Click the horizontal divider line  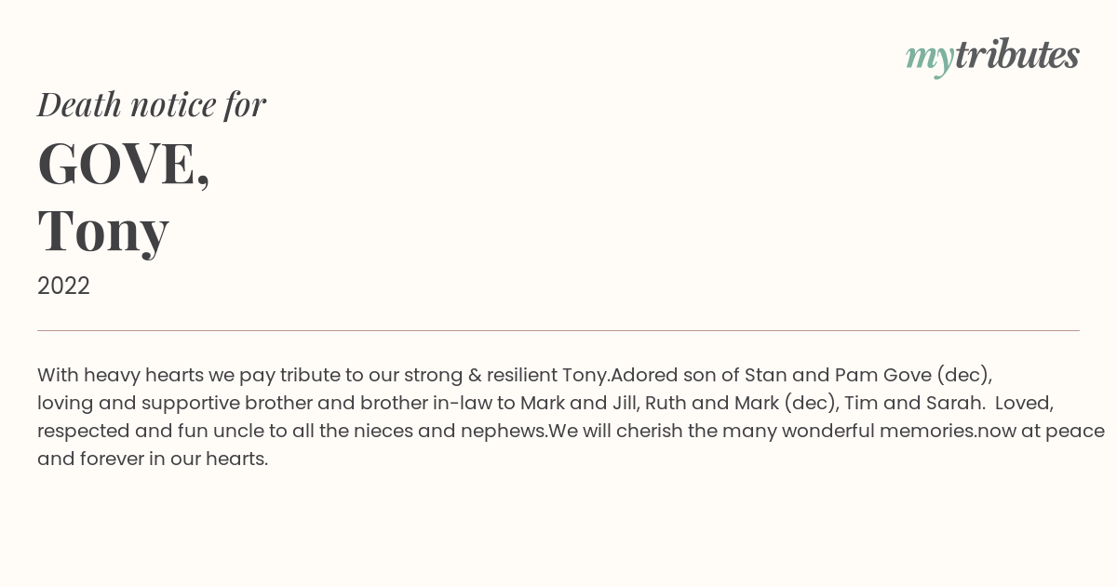pos(558,330)
